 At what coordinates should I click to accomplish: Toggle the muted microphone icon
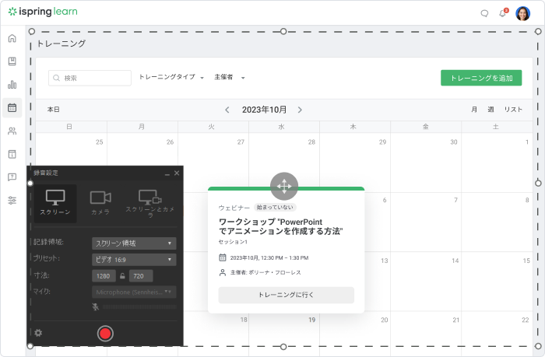click(x=96, y=306)
